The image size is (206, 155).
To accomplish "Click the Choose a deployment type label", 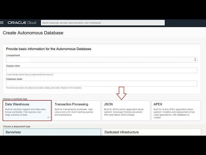I will (17, 127).
